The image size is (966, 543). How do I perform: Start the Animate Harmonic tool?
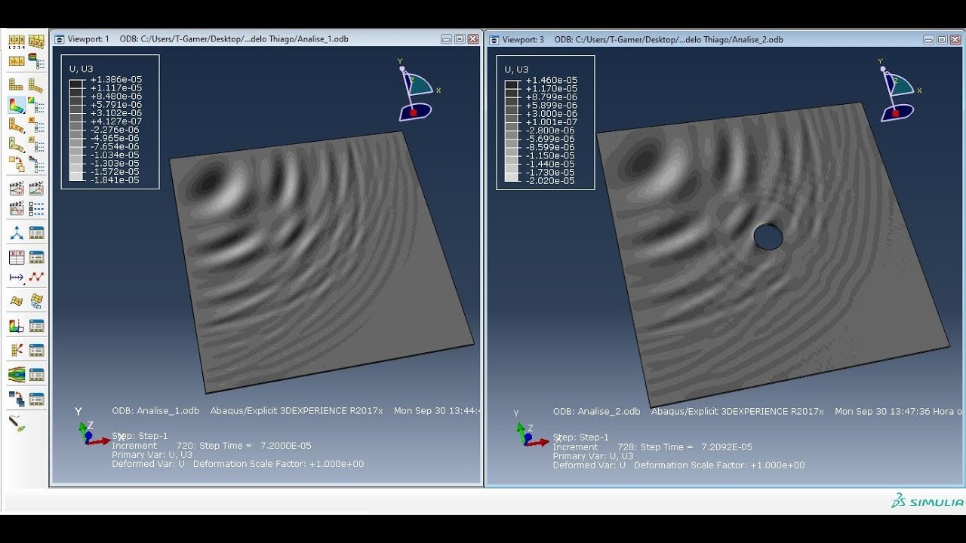(x=17, y=208)
